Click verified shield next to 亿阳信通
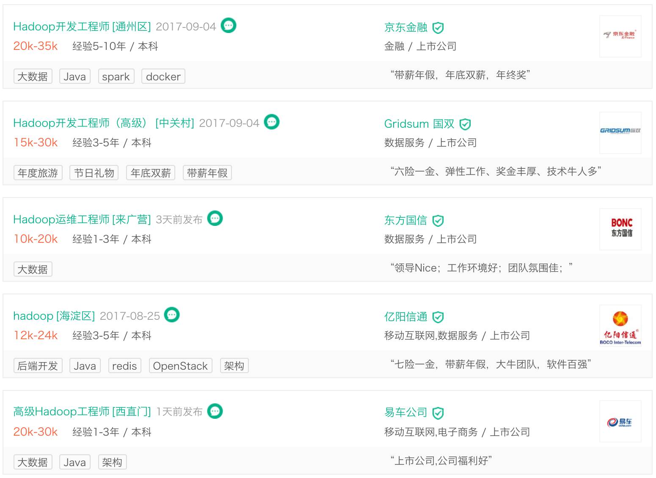656x478 pixels. pyautogui.click(x=438, y=317)
